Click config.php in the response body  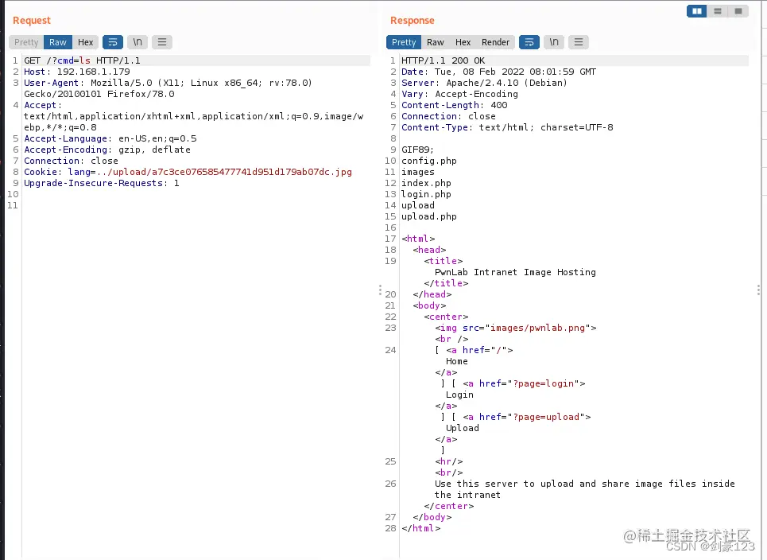(x=429, y=161)
